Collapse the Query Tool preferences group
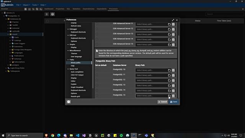The width and height of the screenshot is (245, 138). pyautogui.click(x=68, y=69)
